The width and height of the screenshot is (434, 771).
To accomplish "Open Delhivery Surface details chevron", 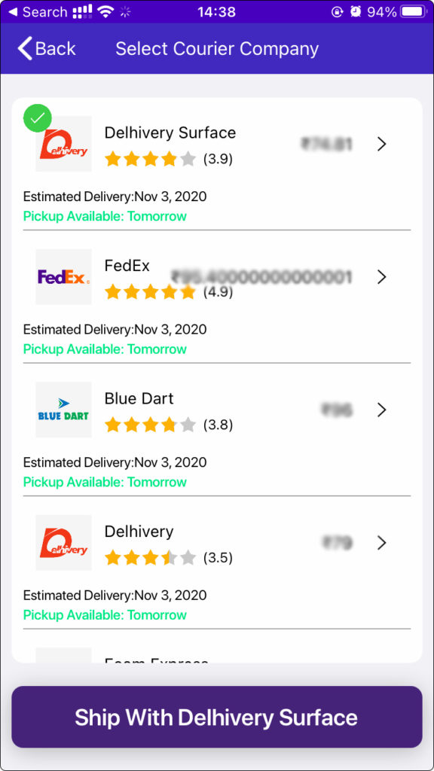I will (382, 144).
